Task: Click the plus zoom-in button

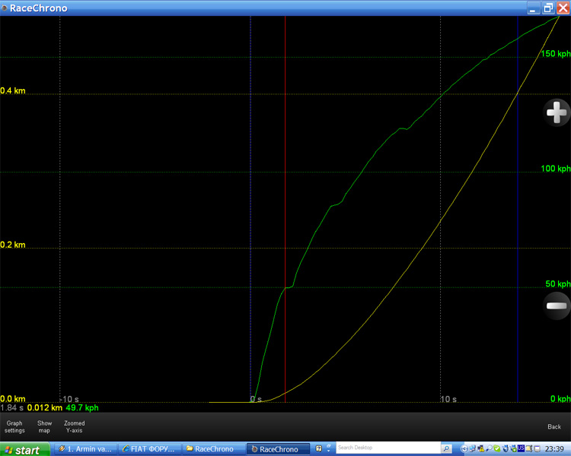Action: [x=557, y=113]
